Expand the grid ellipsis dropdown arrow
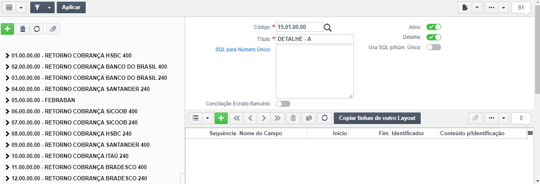Viewport: 540px width, 184px height. point(504,118)
